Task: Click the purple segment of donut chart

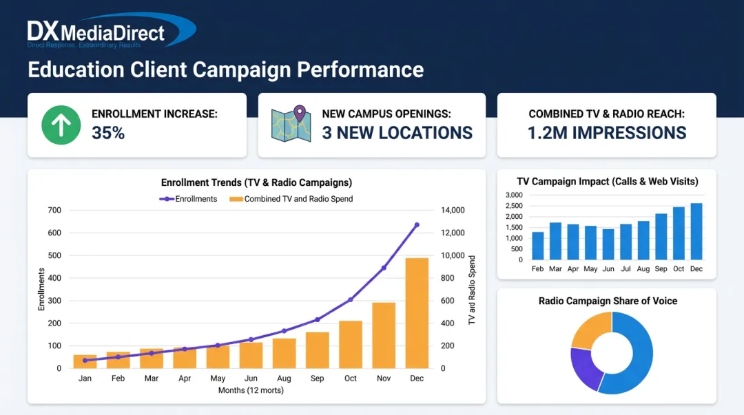Action: 586,368
